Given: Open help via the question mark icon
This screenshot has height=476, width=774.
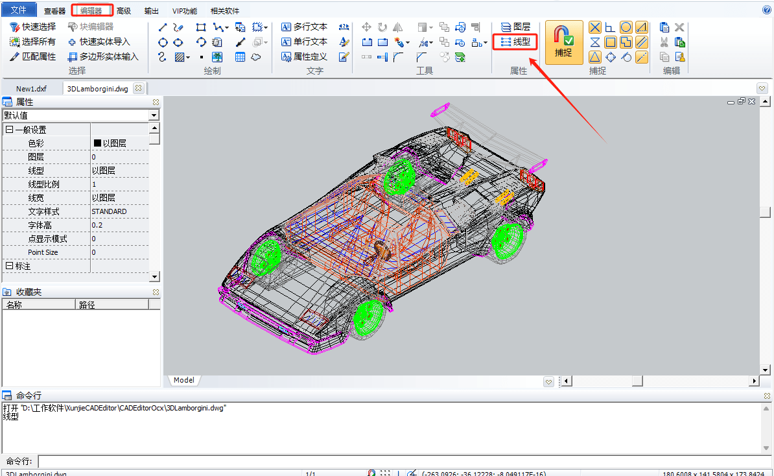Looking at the screenshot, I should (x=766, y=10).
